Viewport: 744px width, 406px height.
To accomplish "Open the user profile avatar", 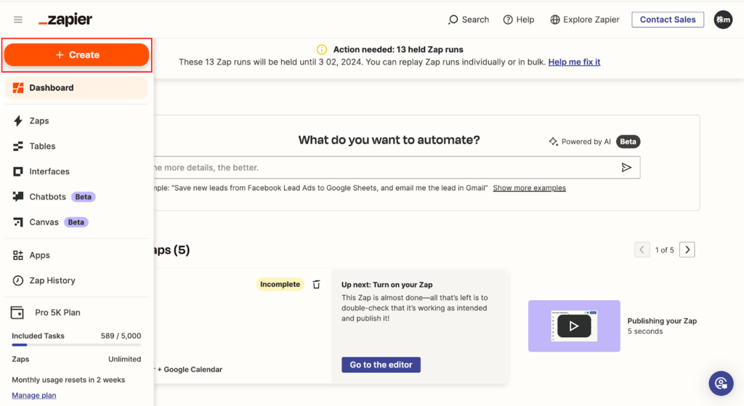I will [723, 20].
